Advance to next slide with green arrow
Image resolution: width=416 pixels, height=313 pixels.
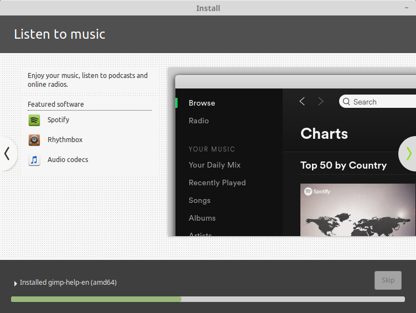(409, 153)
